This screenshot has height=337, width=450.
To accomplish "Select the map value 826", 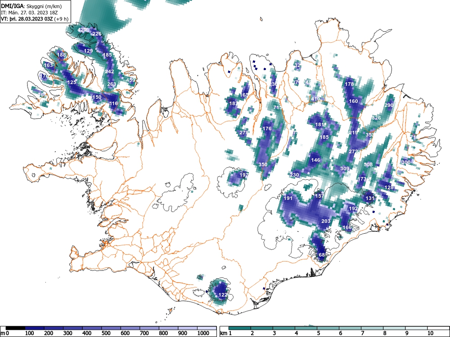I will click(376, 118).
